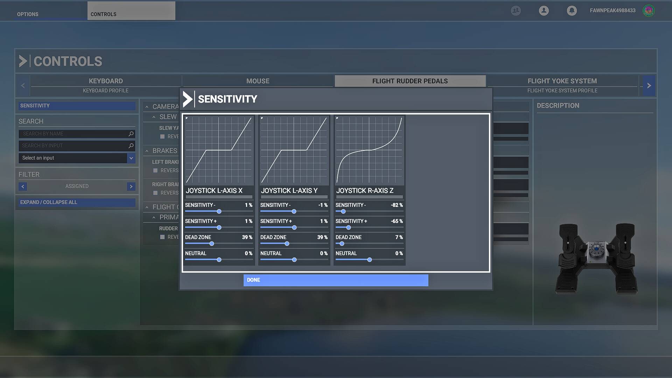Toggle reverse axis checkbox under Slew Yaw
The width and height of the screenshot is (672, 378).
click(162, 136)
